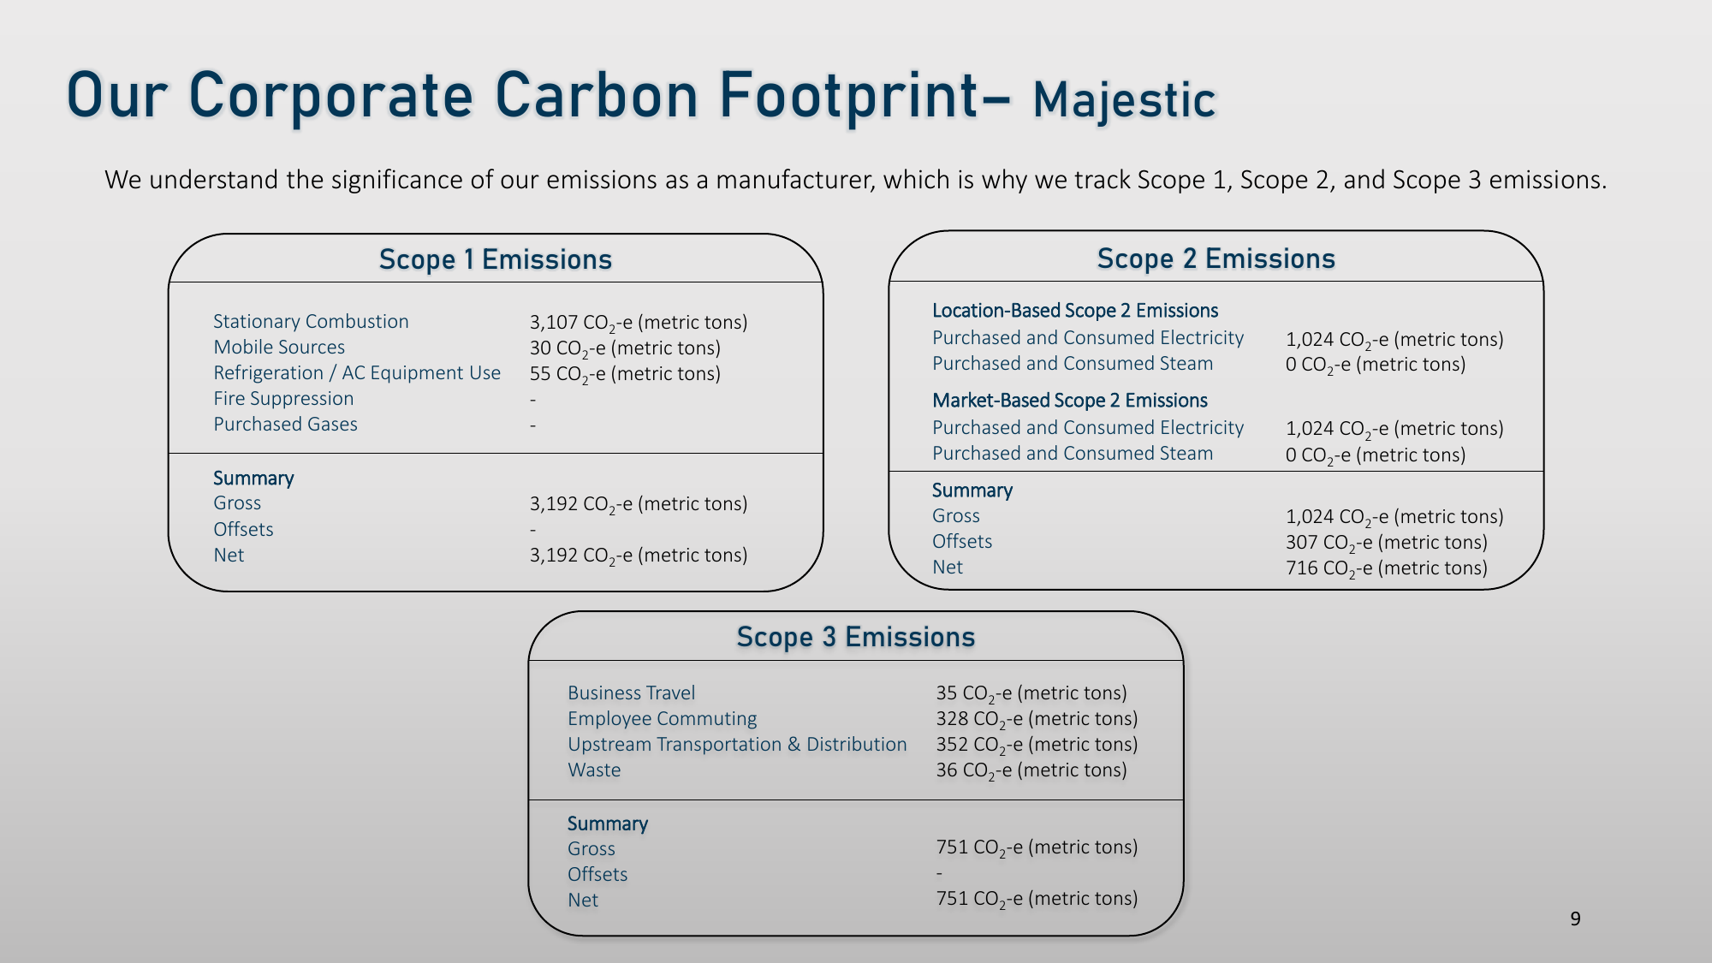The width and height of the screenshot is (1712, 963).
Task: Click Purchased and Consumed Steam under Location-Based
Action: pyautogui.click(x=1073, y=364)
